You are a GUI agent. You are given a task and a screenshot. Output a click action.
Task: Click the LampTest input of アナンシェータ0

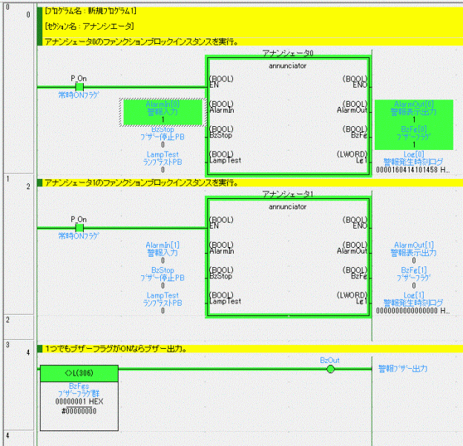click(162, 162)
